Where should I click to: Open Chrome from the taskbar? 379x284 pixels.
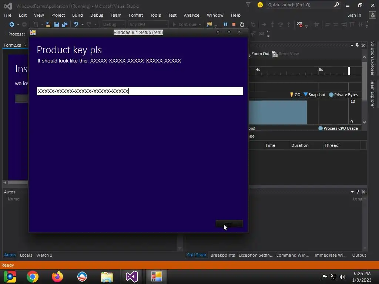pos(33,277)
